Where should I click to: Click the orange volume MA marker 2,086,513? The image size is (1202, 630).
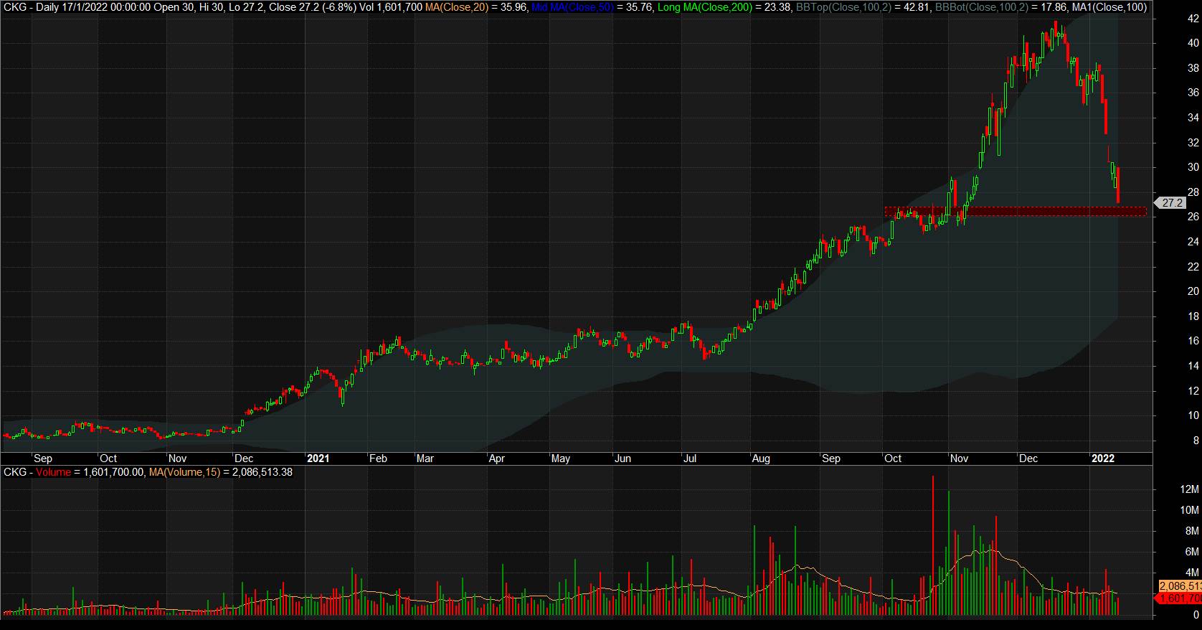tap(1179, 586)
